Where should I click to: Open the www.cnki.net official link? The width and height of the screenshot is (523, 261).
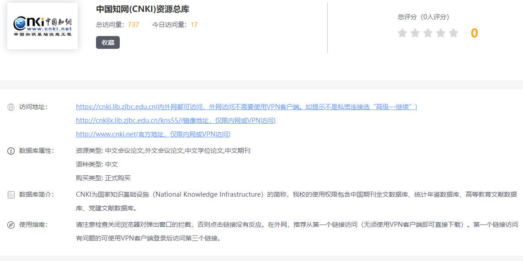tap(153, 134)
